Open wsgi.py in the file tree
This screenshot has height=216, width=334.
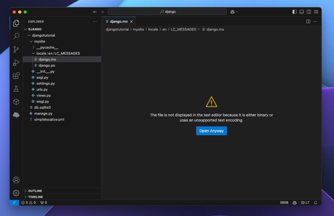tap(62, 101)
